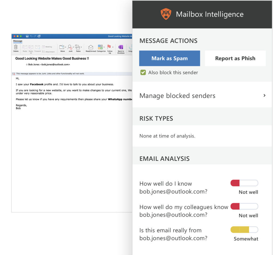The image size is (273, 255).
Task: Click the Mailbox Intelligence owl logo
Action: coord(166,14)
